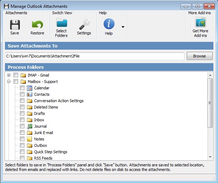218x183 pixels.
Task: Click the Browse button
Action: (x=200, y=56)
